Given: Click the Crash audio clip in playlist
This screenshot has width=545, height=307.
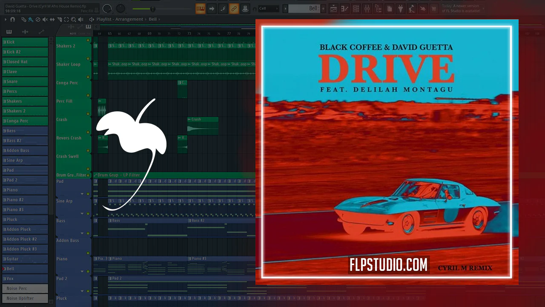Looking at the screenshot, I should click(203, 126).
